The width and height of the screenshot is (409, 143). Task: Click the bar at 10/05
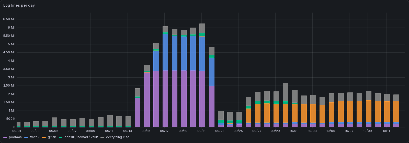coord(332,110)
